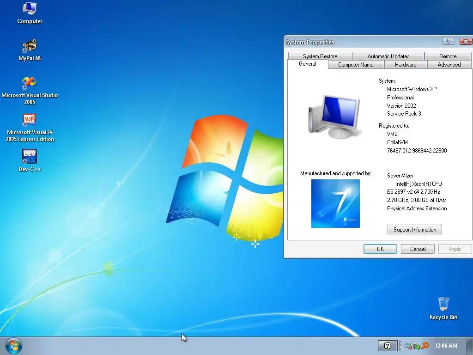
Task: Open the Computer Name tab
Action: [356, 65]
